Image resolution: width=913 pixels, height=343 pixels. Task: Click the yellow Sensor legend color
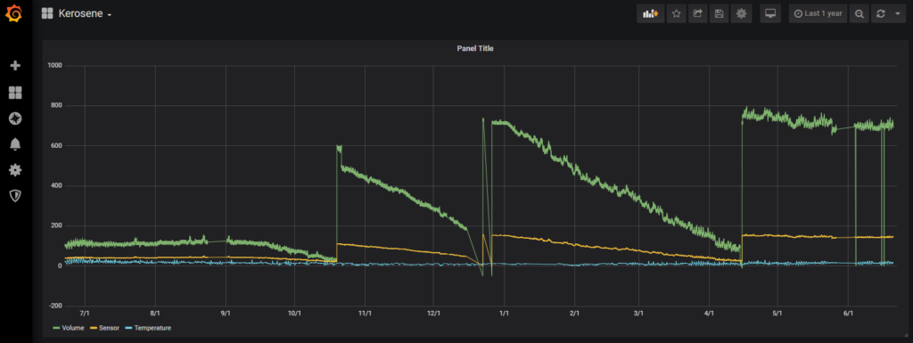pos(94,328)
